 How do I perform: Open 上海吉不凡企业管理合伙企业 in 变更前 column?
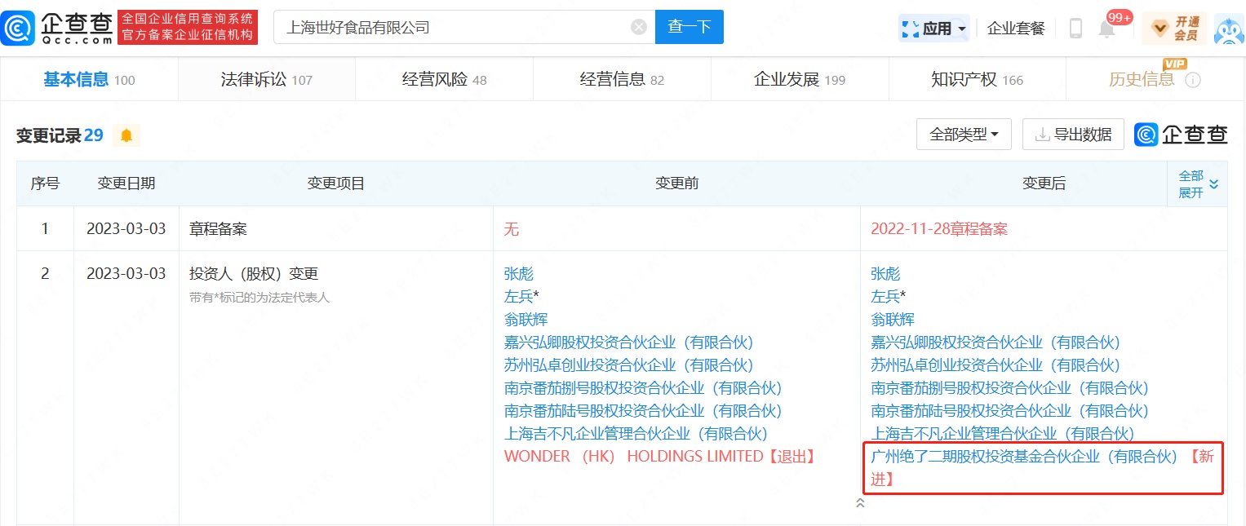tap(636, 434)
